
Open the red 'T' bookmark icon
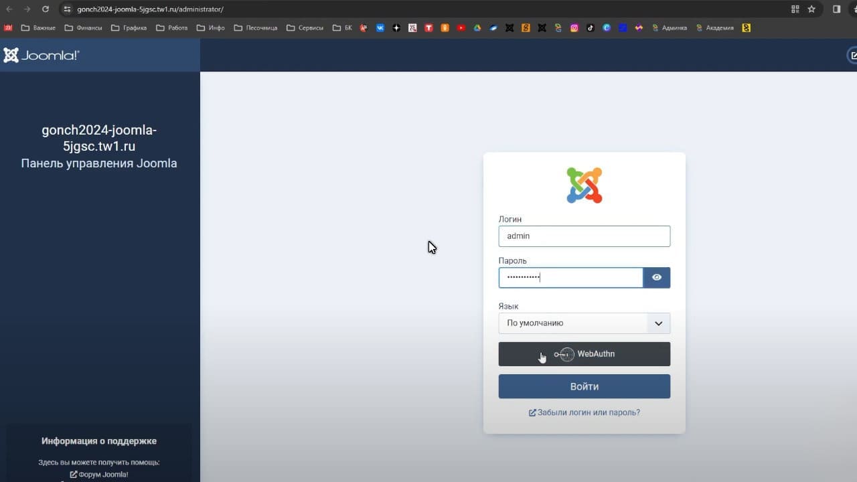[x=428, y=28]
